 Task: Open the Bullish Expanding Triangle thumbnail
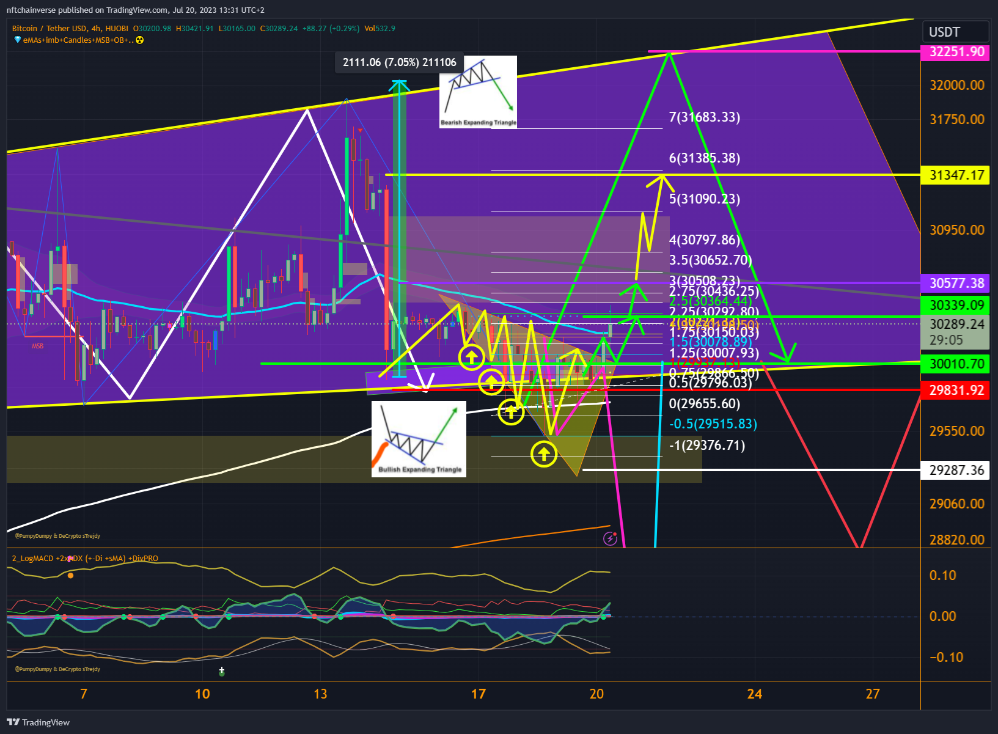coord(419,439)
